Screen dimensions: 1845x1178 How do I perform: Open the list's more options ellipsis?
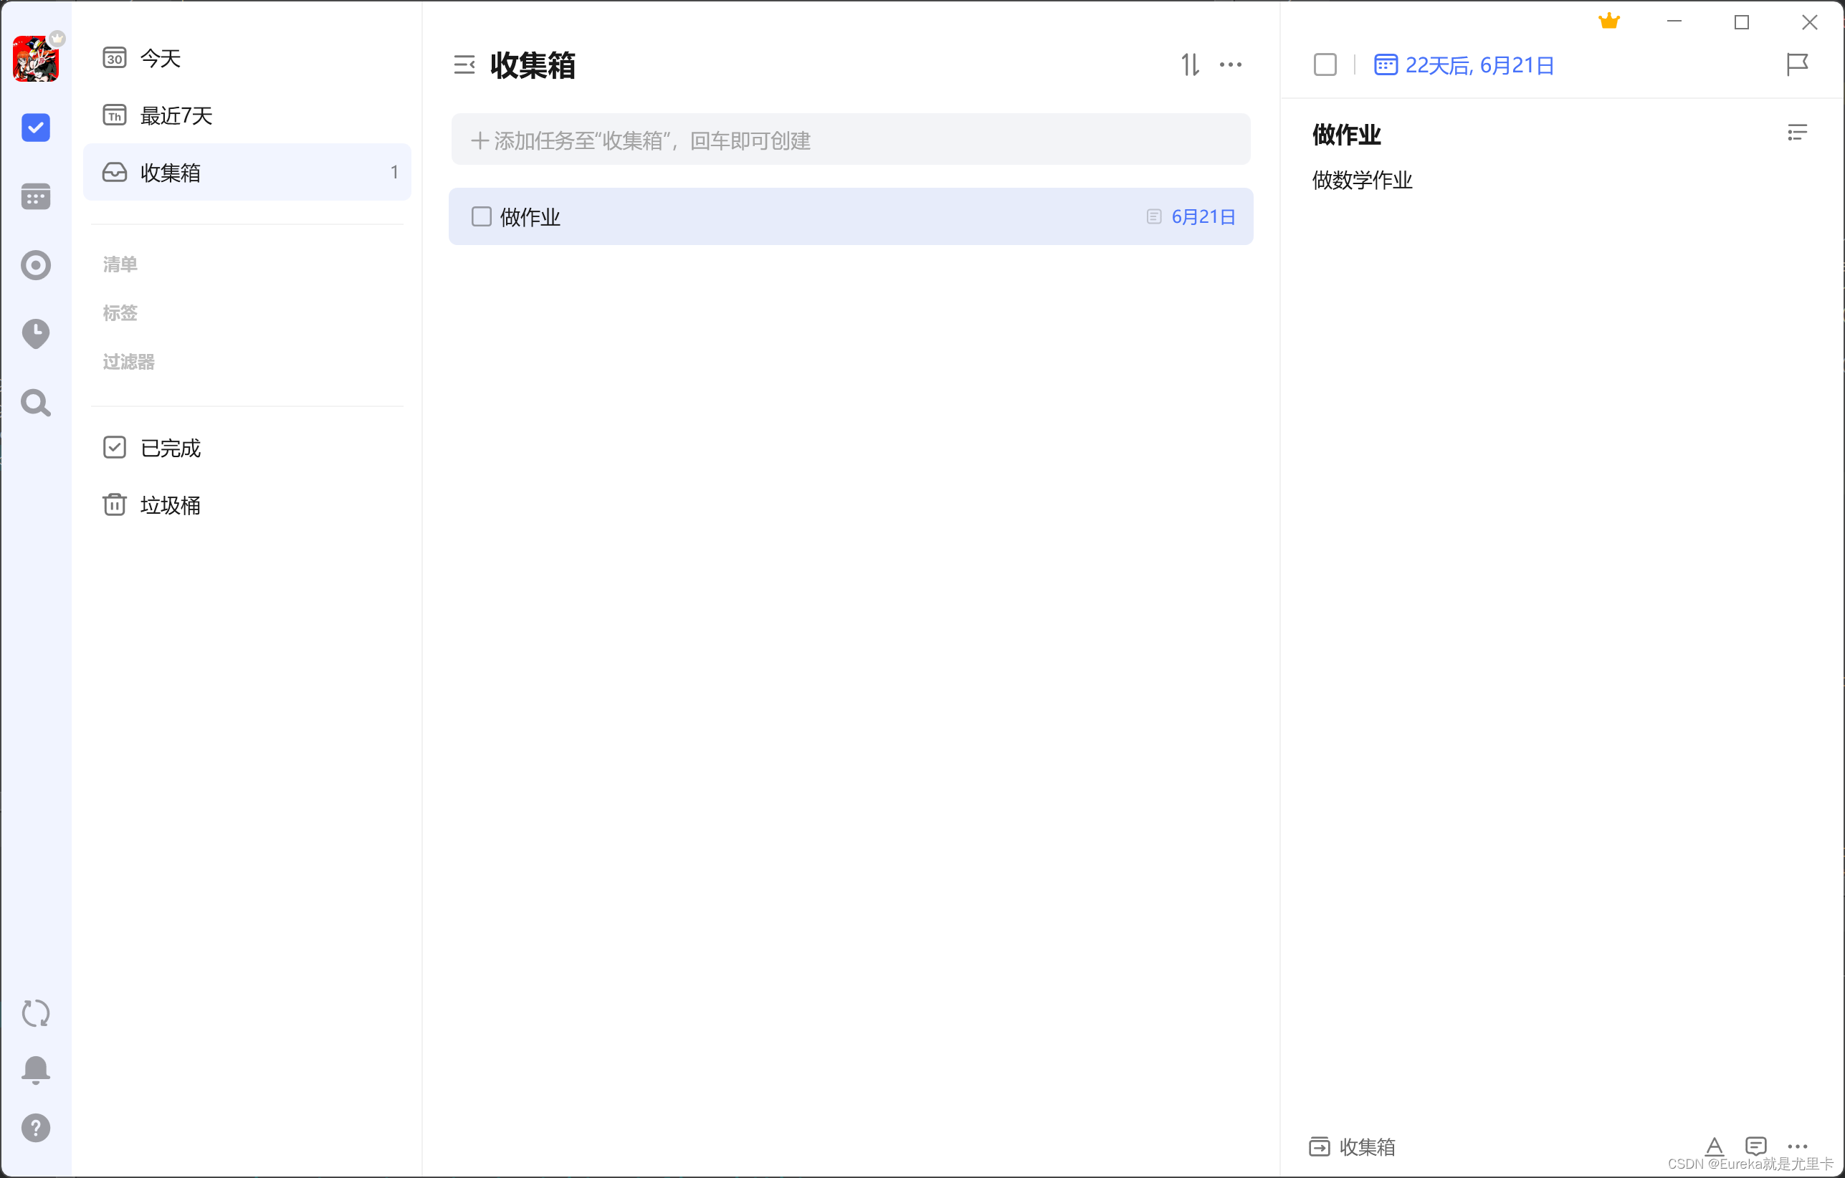tap(1231, 65)
